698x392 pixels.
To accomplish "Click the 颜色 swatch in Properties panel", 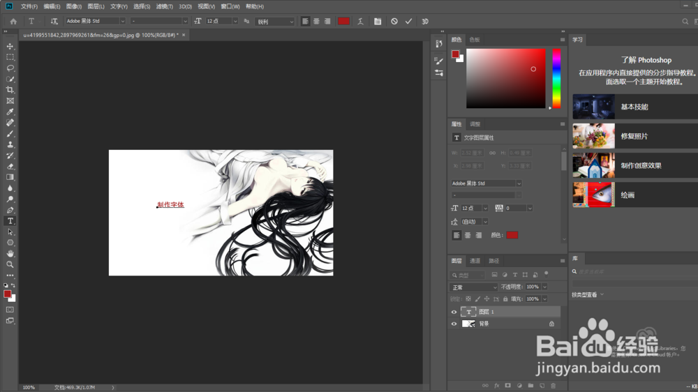I will 512,235.
